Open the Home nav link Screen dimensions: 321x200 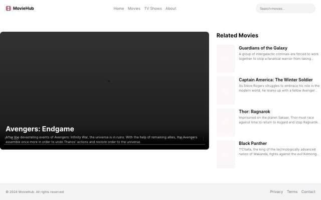(x=119, y=9)
